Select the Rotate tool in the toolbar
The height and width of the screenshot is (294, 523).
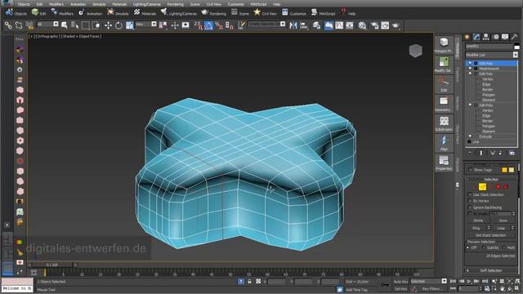coord(118,25)
